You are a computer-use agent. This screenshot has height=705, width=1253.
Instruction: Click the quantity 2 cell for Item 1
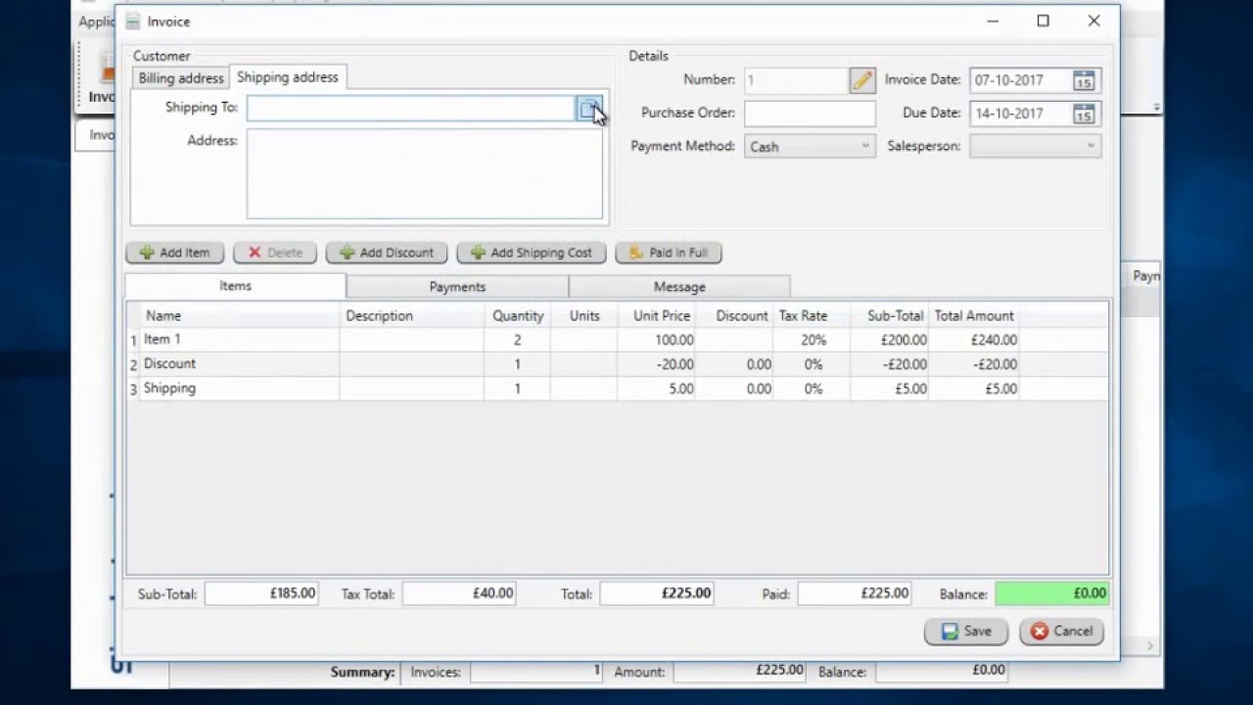point(517,340)
